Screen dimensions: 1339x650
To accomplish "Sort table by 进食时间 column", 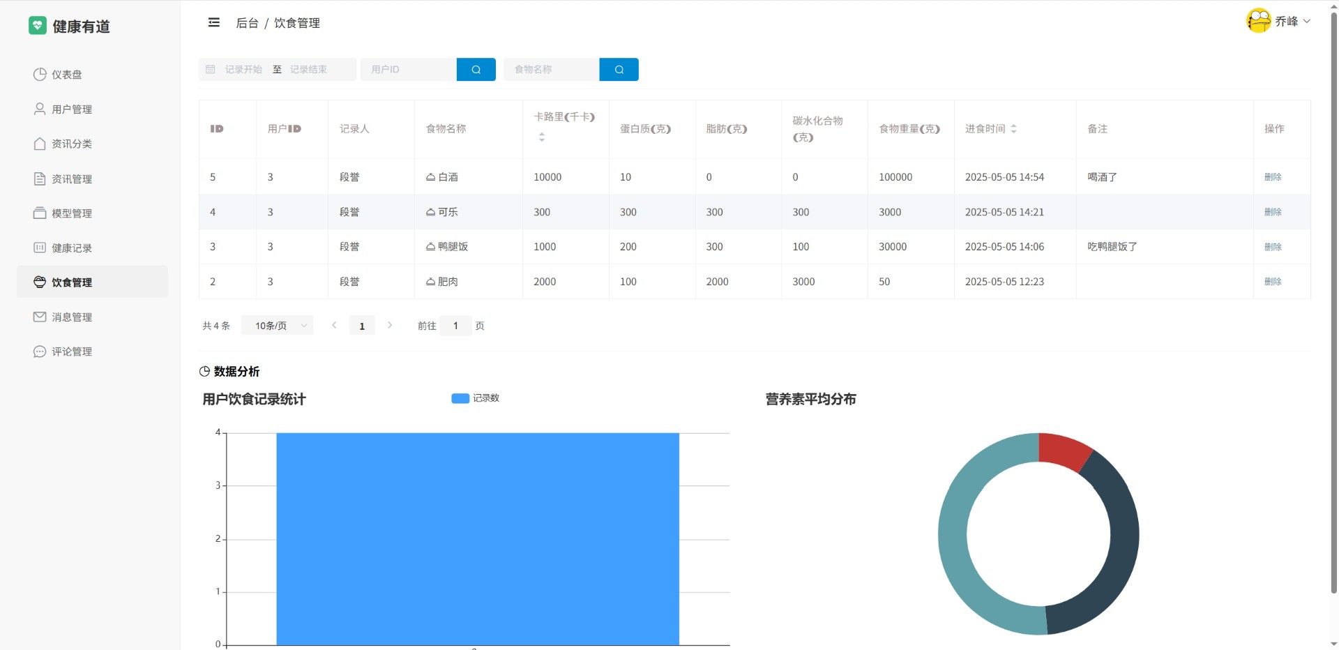I will coord(1013,129).
